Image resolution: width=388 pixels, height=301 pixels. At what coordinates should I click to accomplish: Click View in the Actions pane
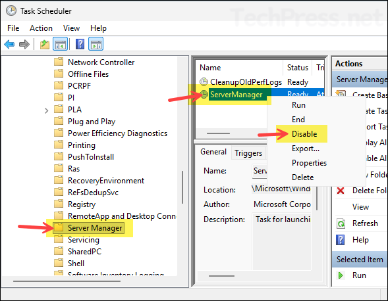360,206
